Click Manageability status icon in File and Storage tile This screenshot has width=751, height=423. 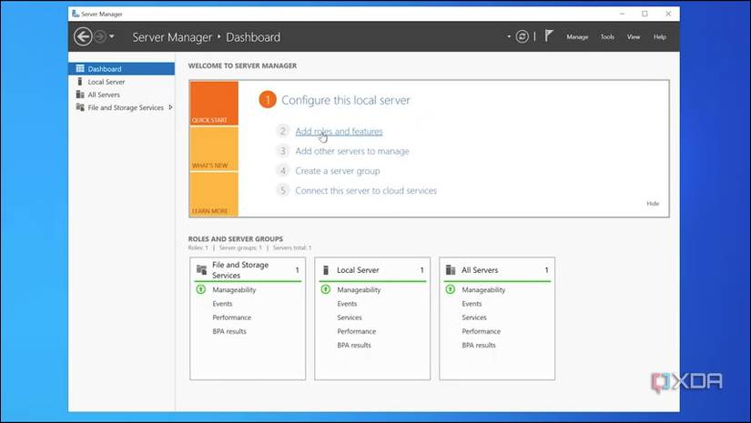coord(201,289)
